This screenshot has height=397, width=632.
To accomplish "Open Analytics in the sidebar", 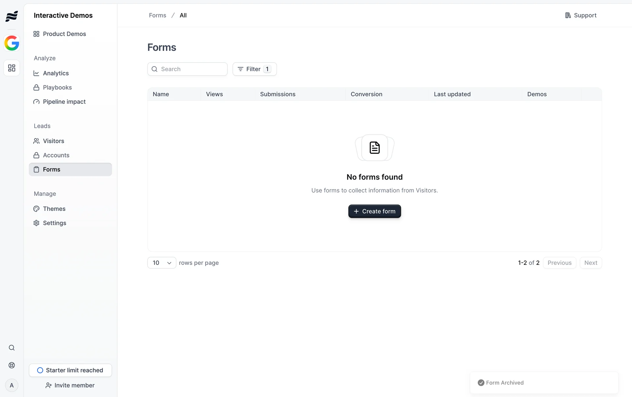I will [x=56, y=73].
